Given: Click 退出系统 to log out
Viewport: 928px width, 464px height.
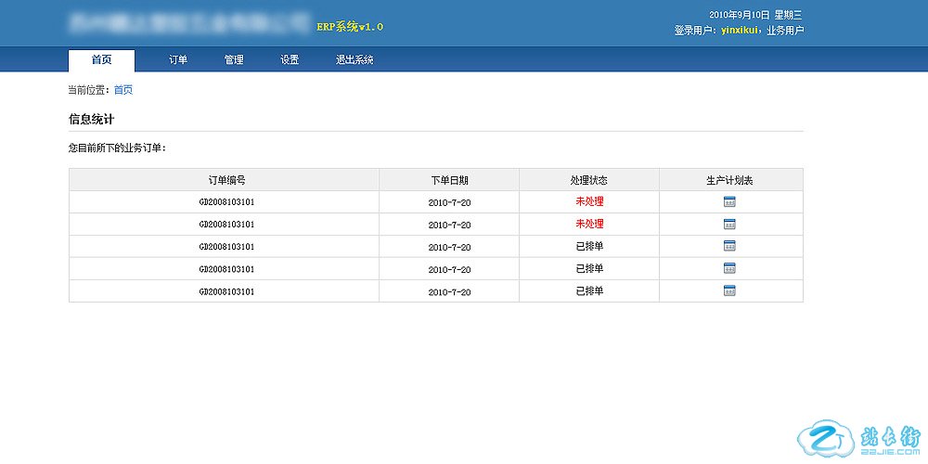Looking at the screenshot, I should [354, 60].
